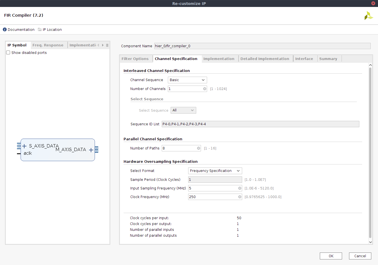The width and height of the screenshot is (378, 265).
Task: Open the Detailed Implementation tab
Action: 265,59
